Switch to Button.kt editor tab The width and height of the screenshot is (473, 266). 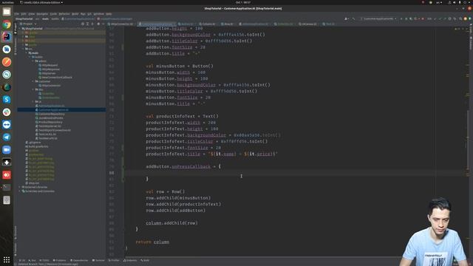(x=186, y=24)
